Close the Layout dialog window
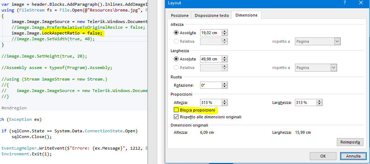370x164 pixels. 361,3
